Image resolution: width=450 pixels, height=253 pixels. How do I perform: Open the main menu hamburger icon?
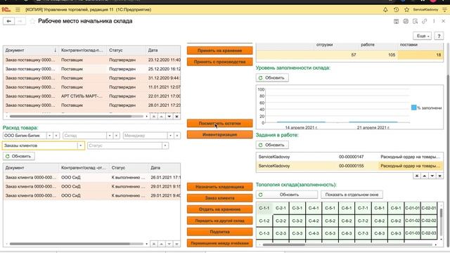(x=18, y=10)
